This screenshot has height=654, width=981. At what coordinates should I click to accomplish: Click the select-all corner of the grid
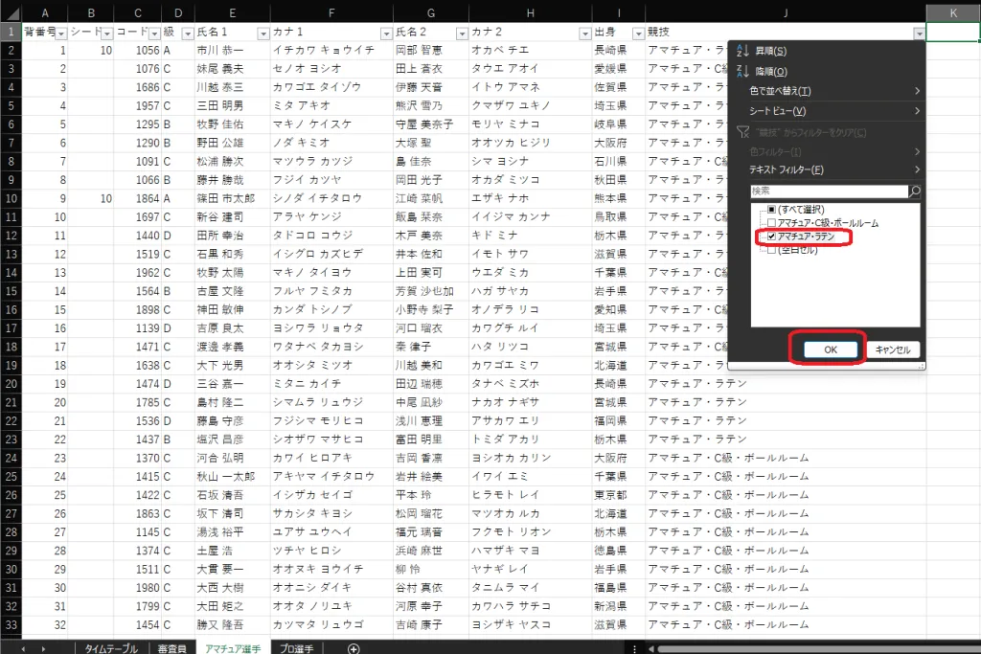[10, 12]
